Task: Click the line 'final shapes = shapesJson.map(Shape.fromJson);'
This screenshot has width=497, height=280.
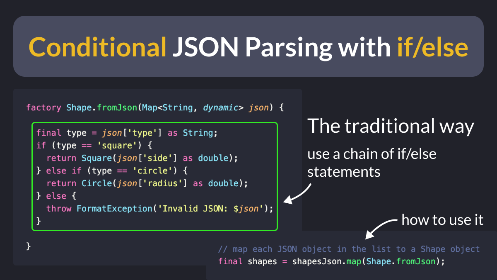Action: pyautogui.click(x=331, y=262)
